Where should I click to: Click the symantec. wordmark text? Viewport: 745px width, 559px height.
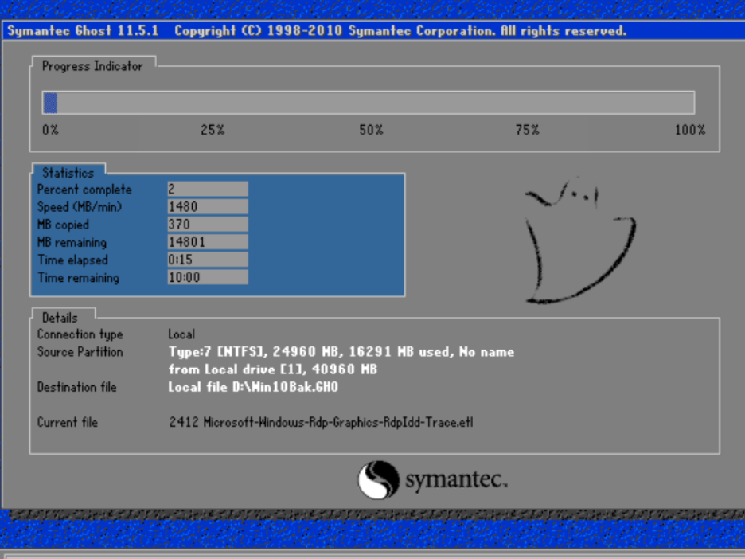(457, 479)
